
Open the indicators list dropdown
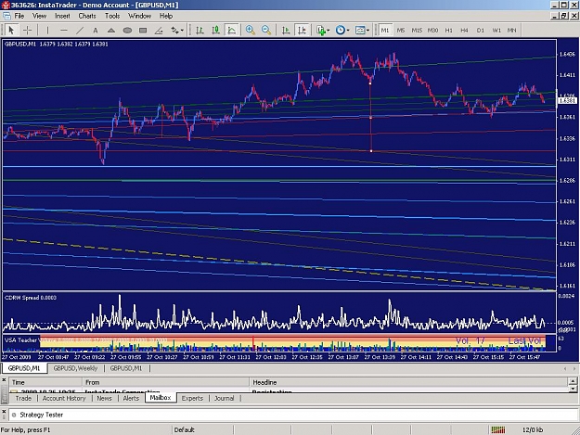323,31
